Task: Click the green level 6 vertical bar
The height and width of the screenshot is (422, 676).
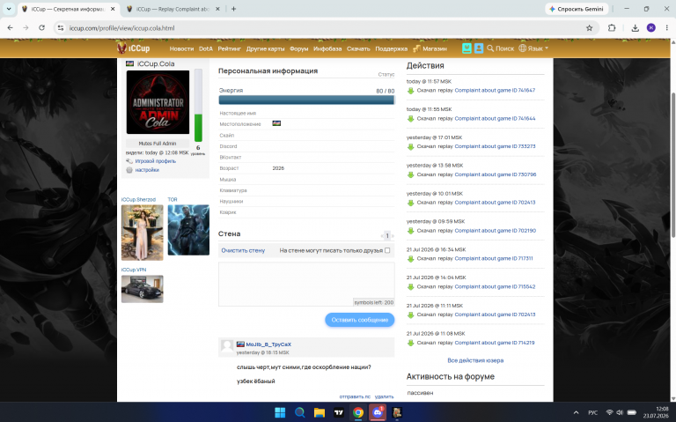Action: [198, 106]
